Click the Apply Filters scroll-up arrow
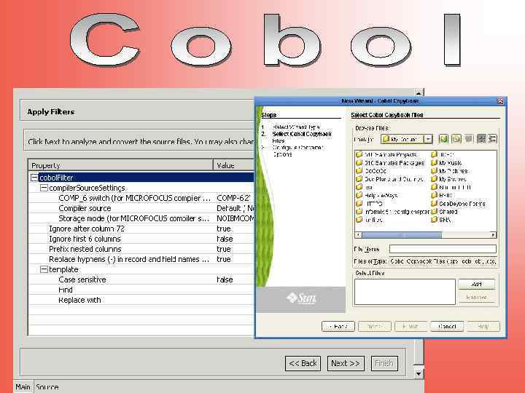 (419, 92)
